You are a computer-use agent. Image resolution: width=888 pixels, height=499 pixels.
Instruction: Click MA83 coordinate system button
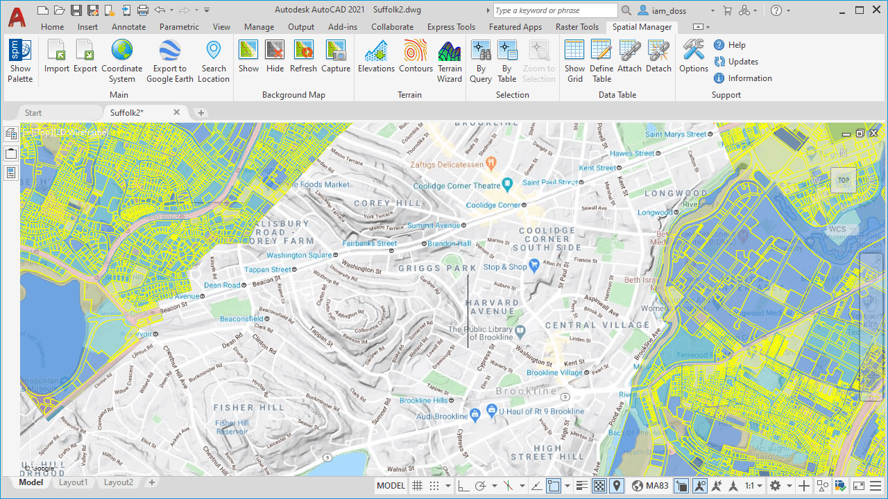(650, 486)
